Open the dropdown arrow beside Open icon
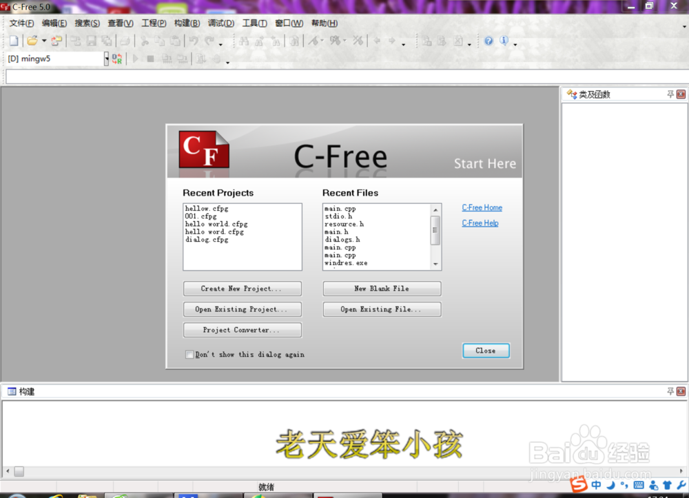689x498 pixels. click(43, 41)
